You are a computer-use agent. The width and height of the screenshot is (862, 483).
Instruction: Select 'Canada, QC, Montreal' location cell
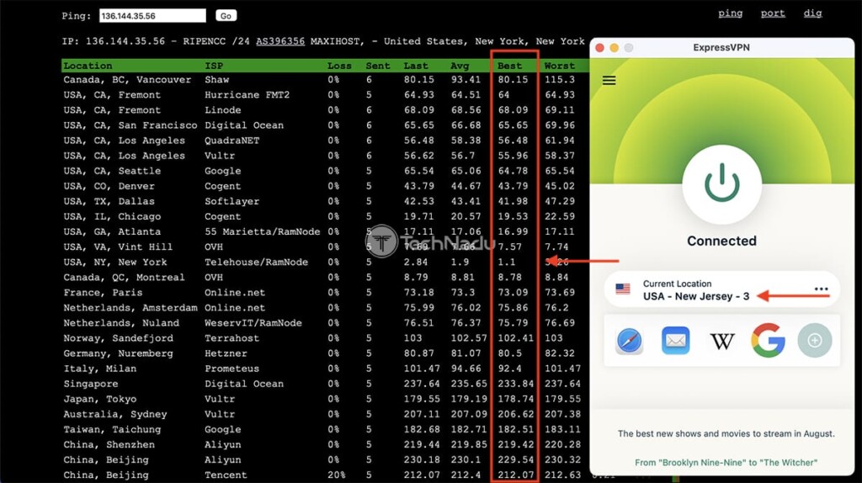(x=125, y=278)
